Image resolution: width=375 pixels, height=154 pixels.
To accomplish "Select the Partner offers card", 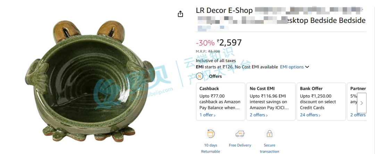I will point(357,102).
